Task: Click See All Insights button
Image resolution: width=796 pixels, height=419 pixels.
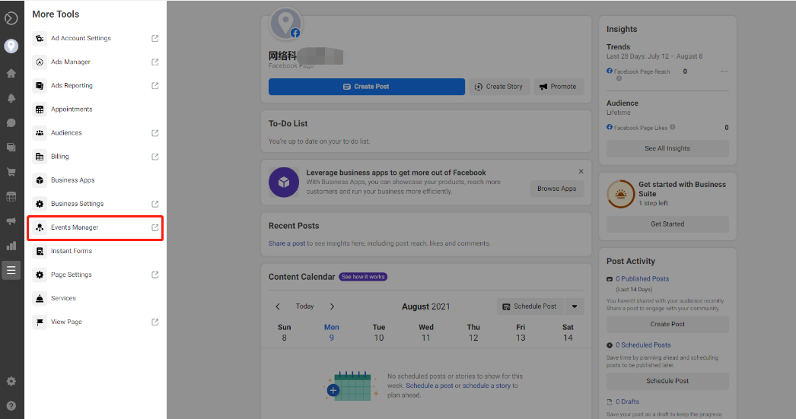Action: tap(667, 148)
